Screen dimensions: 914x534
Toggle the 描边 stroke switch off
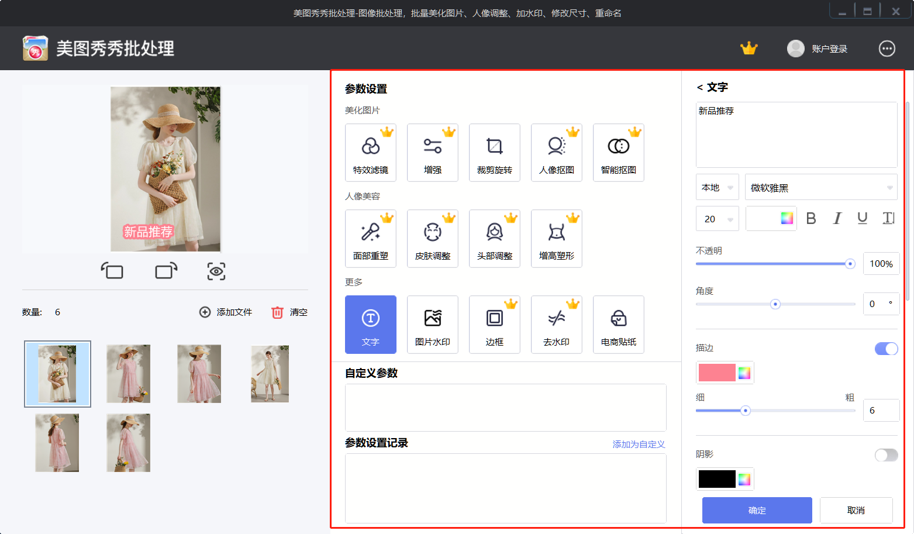886,349
